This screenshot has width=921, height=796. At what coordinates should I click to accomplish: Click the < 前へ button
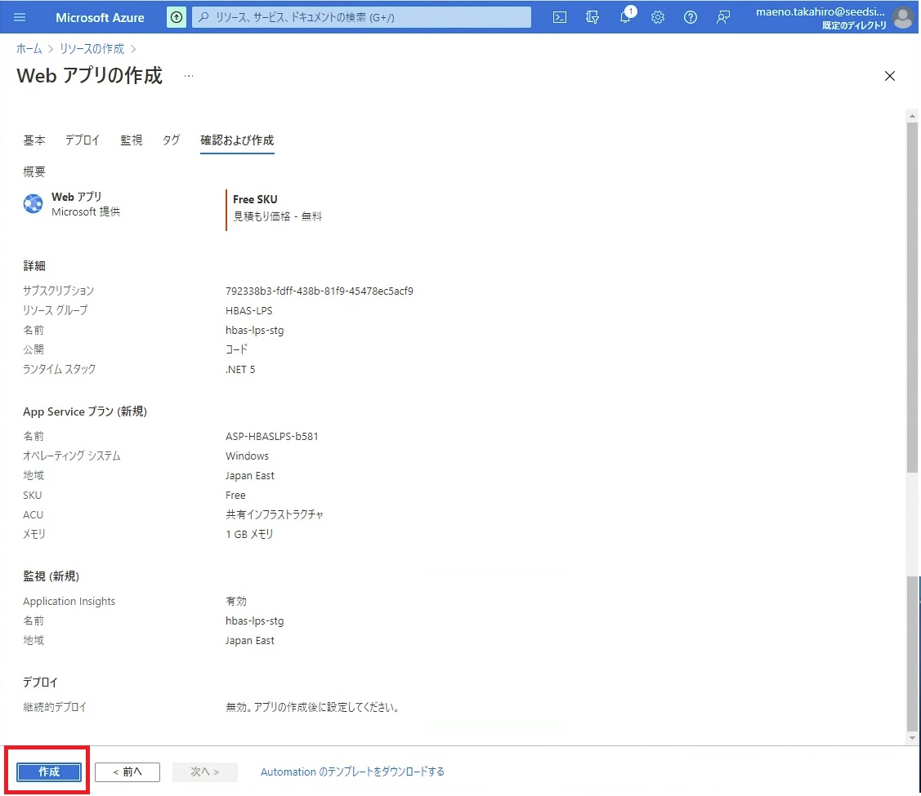tap(127, 772)
